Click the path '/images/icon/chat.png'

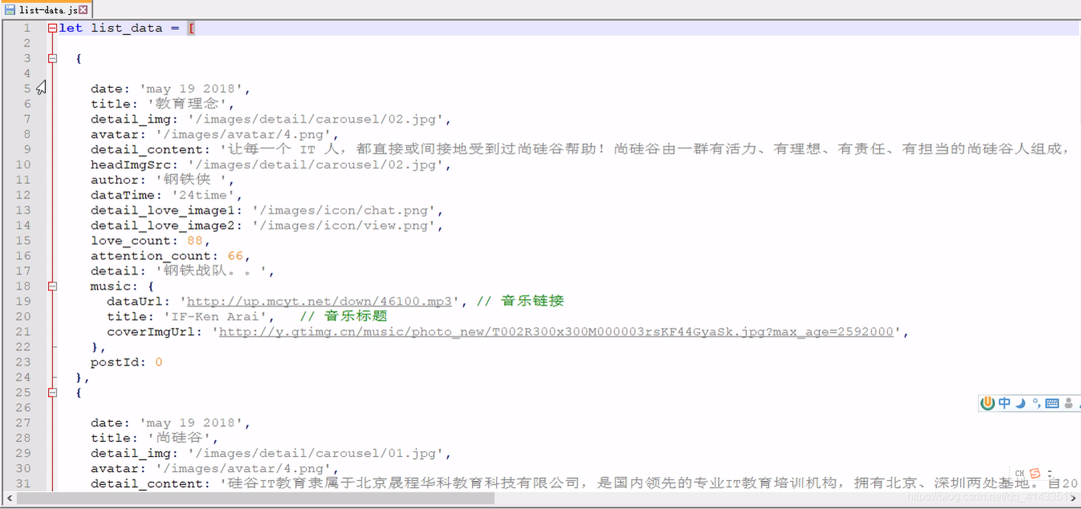coord(344,211)
